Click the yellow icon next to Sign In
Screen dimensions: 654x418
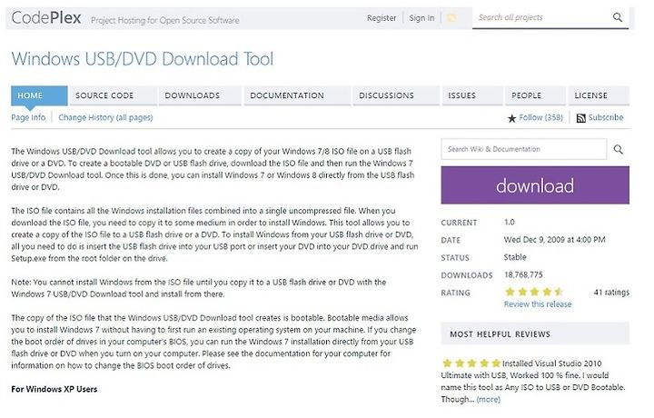[x=451, y=18]
